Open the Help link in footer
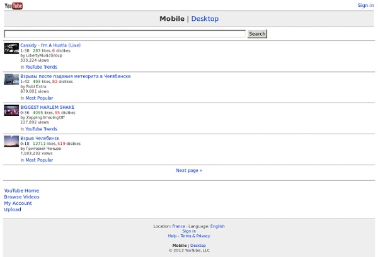The width and height of the screenshot is (378, 257). pos(172,236)
